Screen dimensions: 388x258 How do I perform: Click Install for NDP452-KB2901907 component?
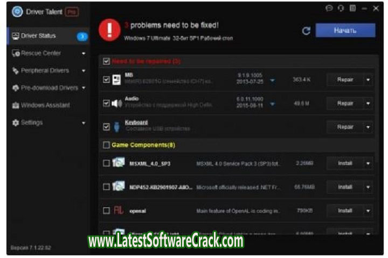point(345,187)
